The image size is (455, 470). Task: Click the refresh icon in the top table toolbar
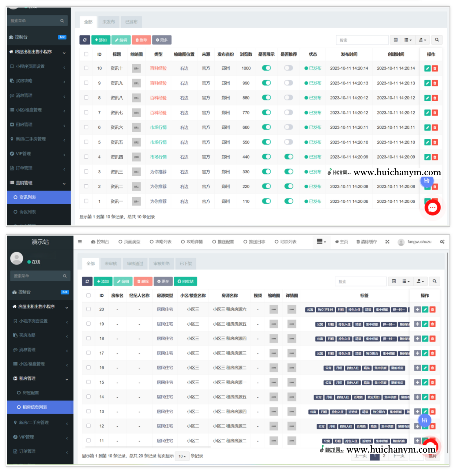click(x=85, y=40)
